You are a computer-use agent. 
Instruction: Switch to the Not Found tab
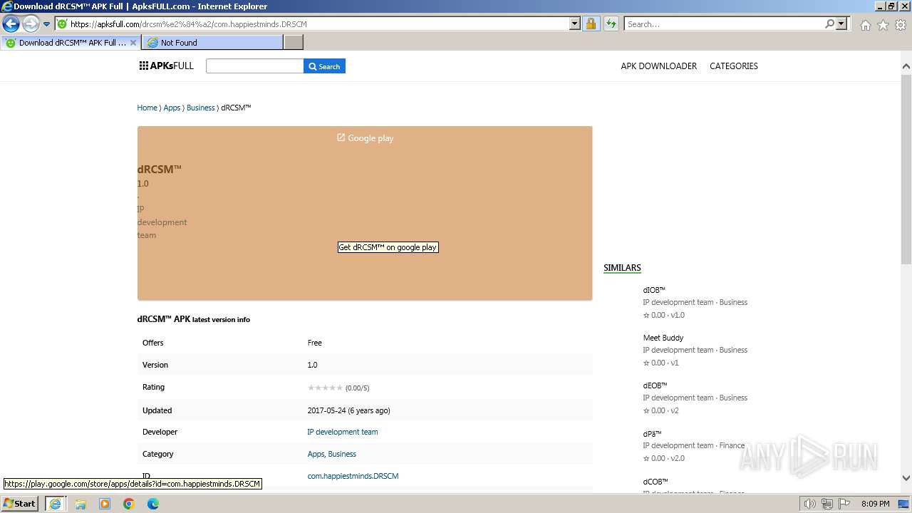(x=213, y=43)
